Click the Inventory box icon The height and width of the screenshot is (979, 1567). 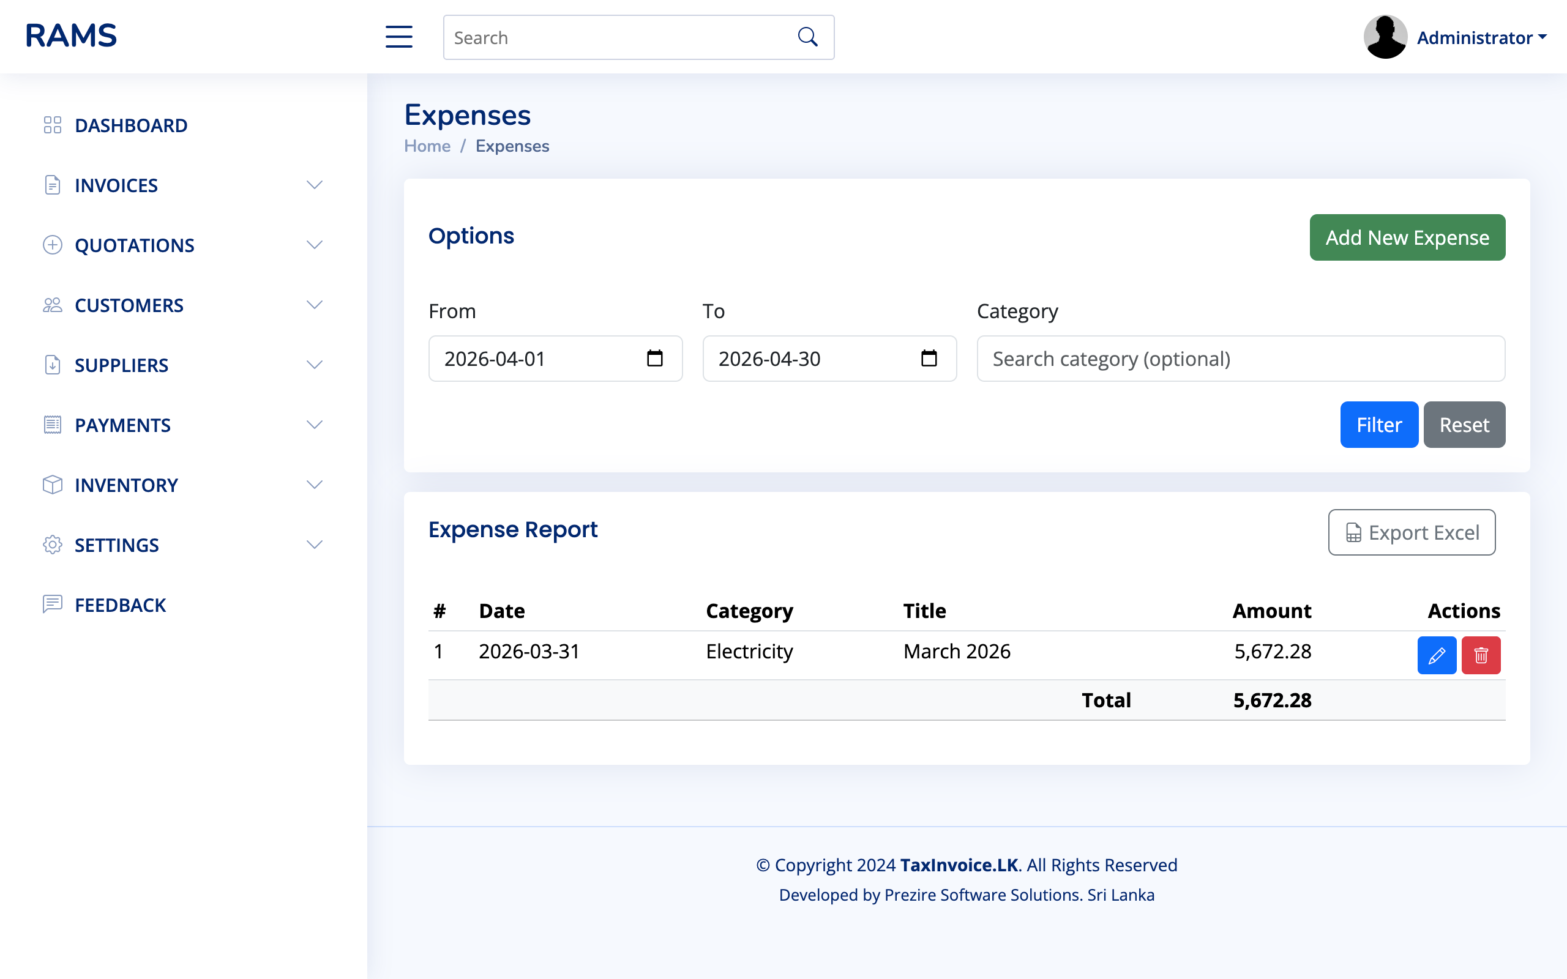(x=53, y=485)
